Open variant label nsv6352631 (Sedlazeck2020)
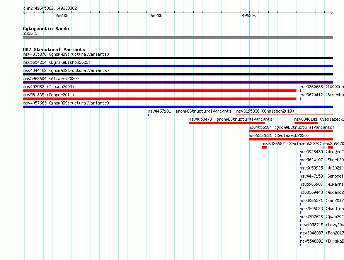The image size is (344, 260). [279, 135]
